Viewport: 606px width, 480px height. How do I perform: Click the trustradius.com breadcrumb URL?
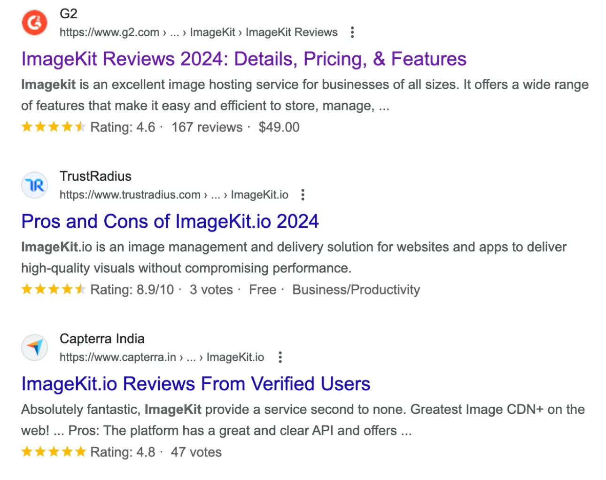click(x=174, y=195)
